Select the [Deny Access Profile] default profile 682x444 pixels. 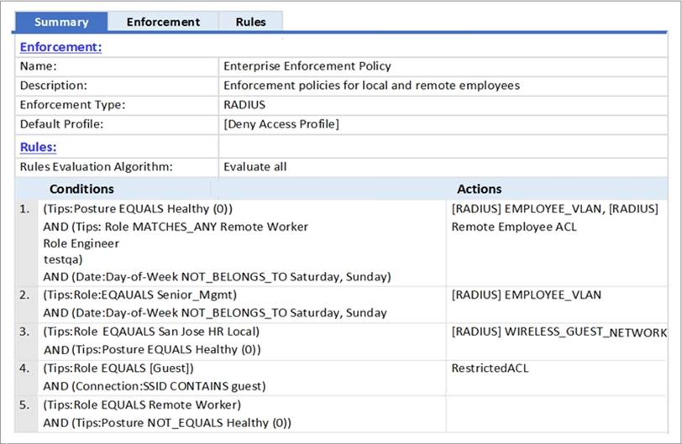coord(281,124)
